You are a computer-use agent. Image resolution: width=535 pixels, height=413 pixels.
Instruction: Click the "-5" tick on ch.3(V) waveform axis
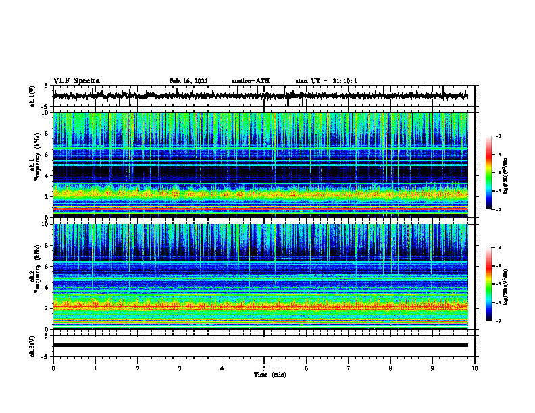(45, 357)
